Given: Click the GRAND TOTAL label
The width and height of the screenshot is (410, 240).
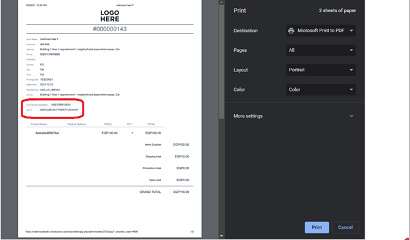Looking at the screenshot, I should point(150,192).
